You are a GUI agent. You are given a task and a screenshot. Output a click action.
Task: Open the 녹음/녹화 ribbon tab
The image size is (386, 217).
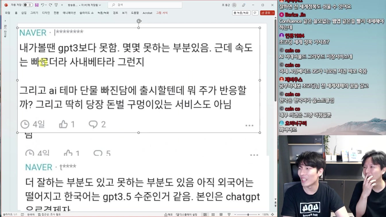(103, 13)
